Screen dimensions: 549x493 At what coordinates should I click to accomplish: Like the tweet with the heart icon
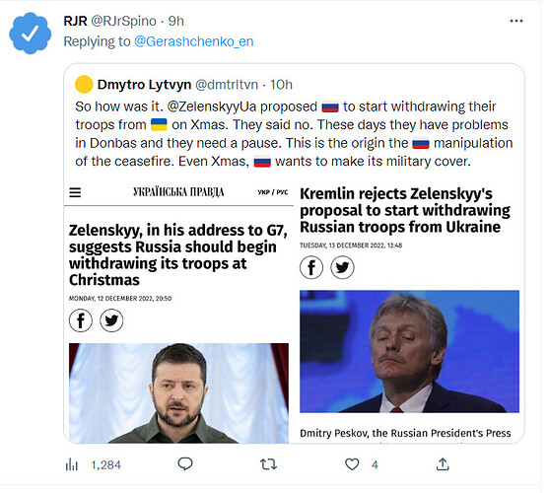coord(352,464)
